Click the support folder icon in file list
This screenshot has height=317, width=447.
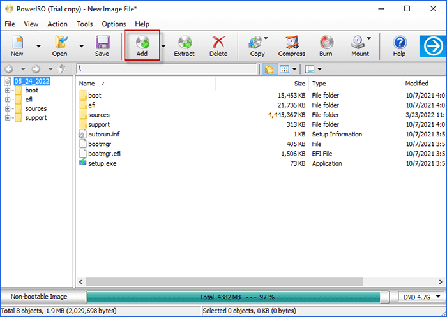pyautogui.click(x=83, y=124)
